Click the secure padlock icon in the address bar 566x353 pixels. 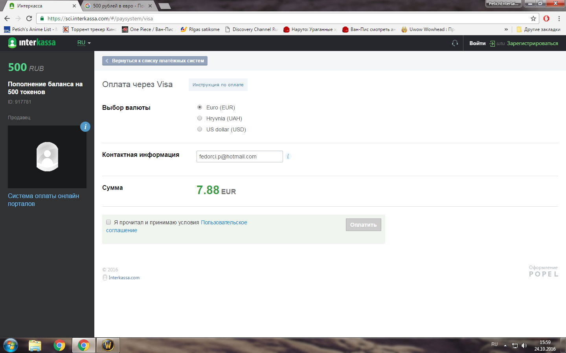point(42,18)
